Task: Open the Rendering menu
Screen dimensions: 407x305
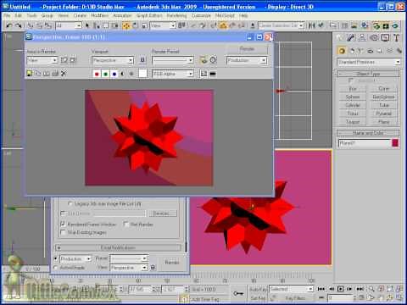Action: pyautogui.click(x=176, y=15)
